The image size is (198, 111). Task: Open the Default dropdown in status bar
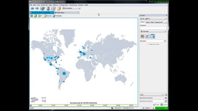pyautogui.click(x=147, y=108)
